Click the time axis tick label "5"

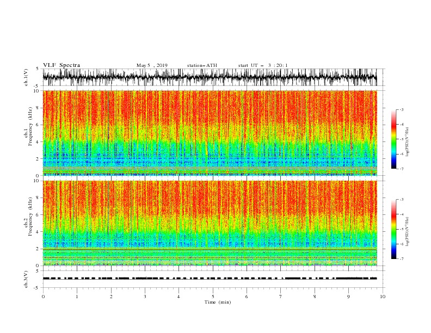[x=213, y=297]
